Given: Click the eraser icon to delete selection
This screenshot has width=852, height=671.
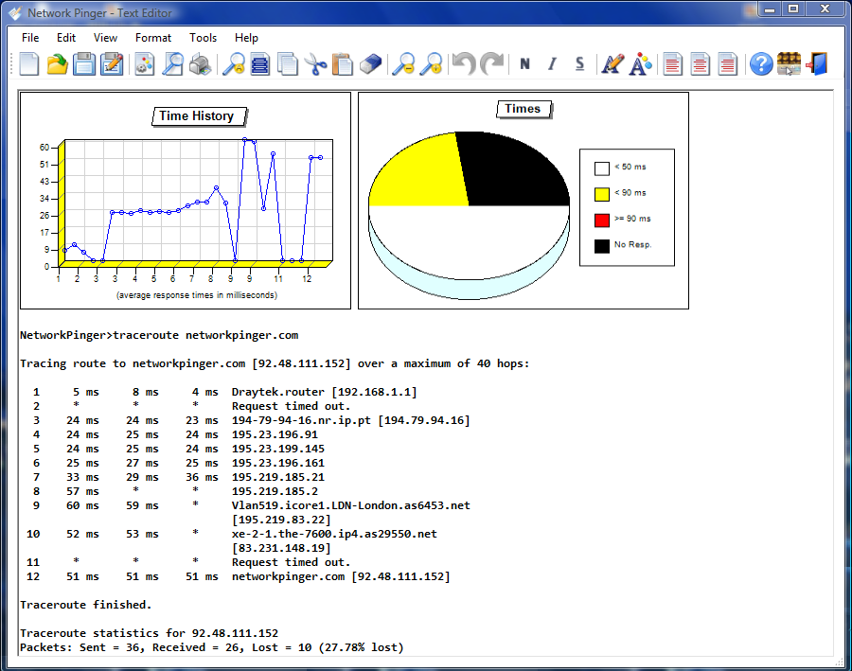Looking at the screenshot, I should tap(370, 64).
